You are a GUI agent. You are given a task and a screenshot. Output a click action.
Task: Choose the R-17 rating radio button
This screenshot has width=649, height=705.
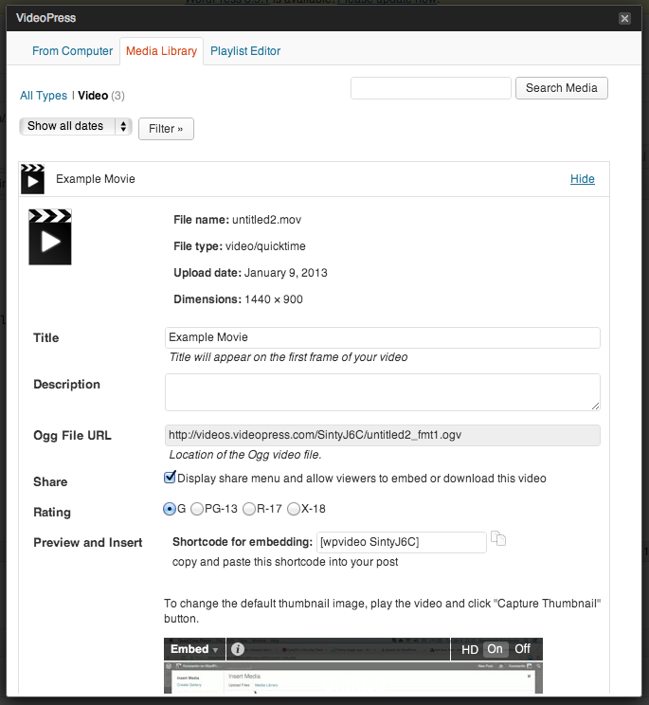(249, 509)
